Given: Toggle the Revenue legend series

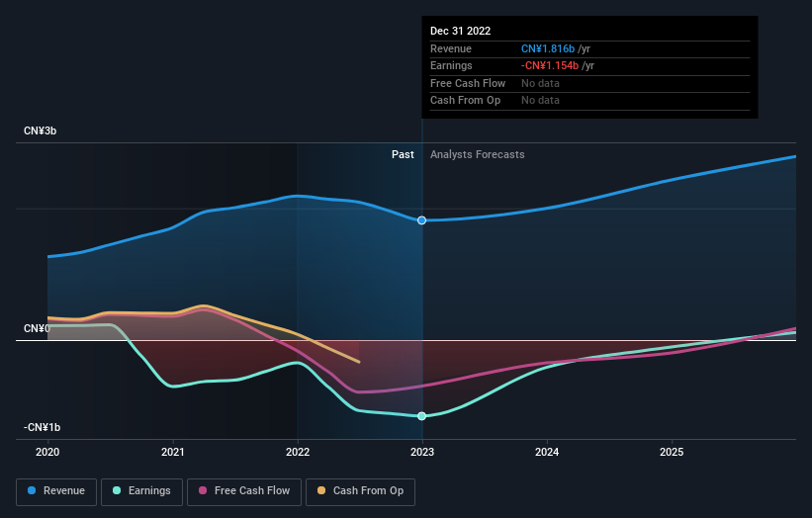Looking at the screenshot, I should point(56,491).
